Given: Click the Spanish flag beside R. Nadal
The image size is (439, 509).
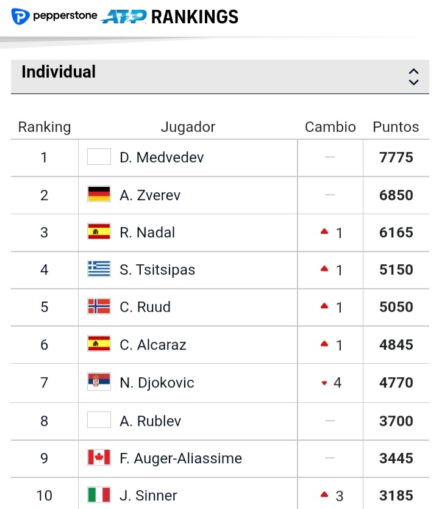Looking at the screenshot, I should (99, 232).
